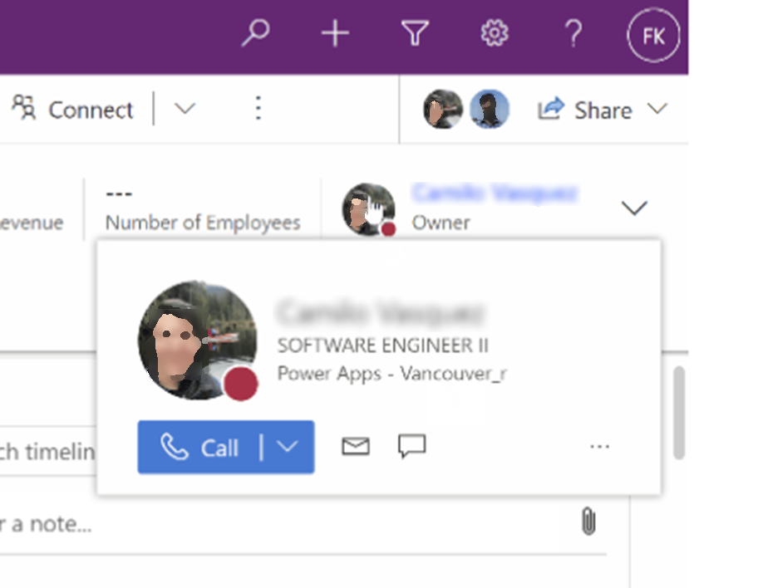Open help question mark icon

574,33
